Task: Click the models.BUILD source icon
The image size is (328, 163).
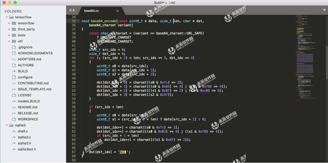Action: [x=14, y=101]
